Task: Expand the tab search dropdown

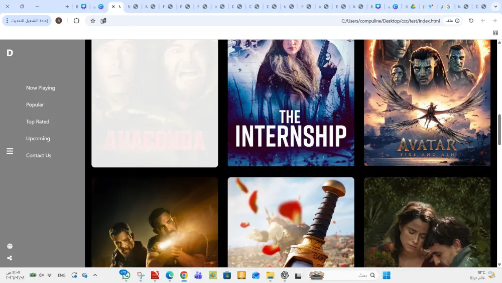Action: click(495, 7)
